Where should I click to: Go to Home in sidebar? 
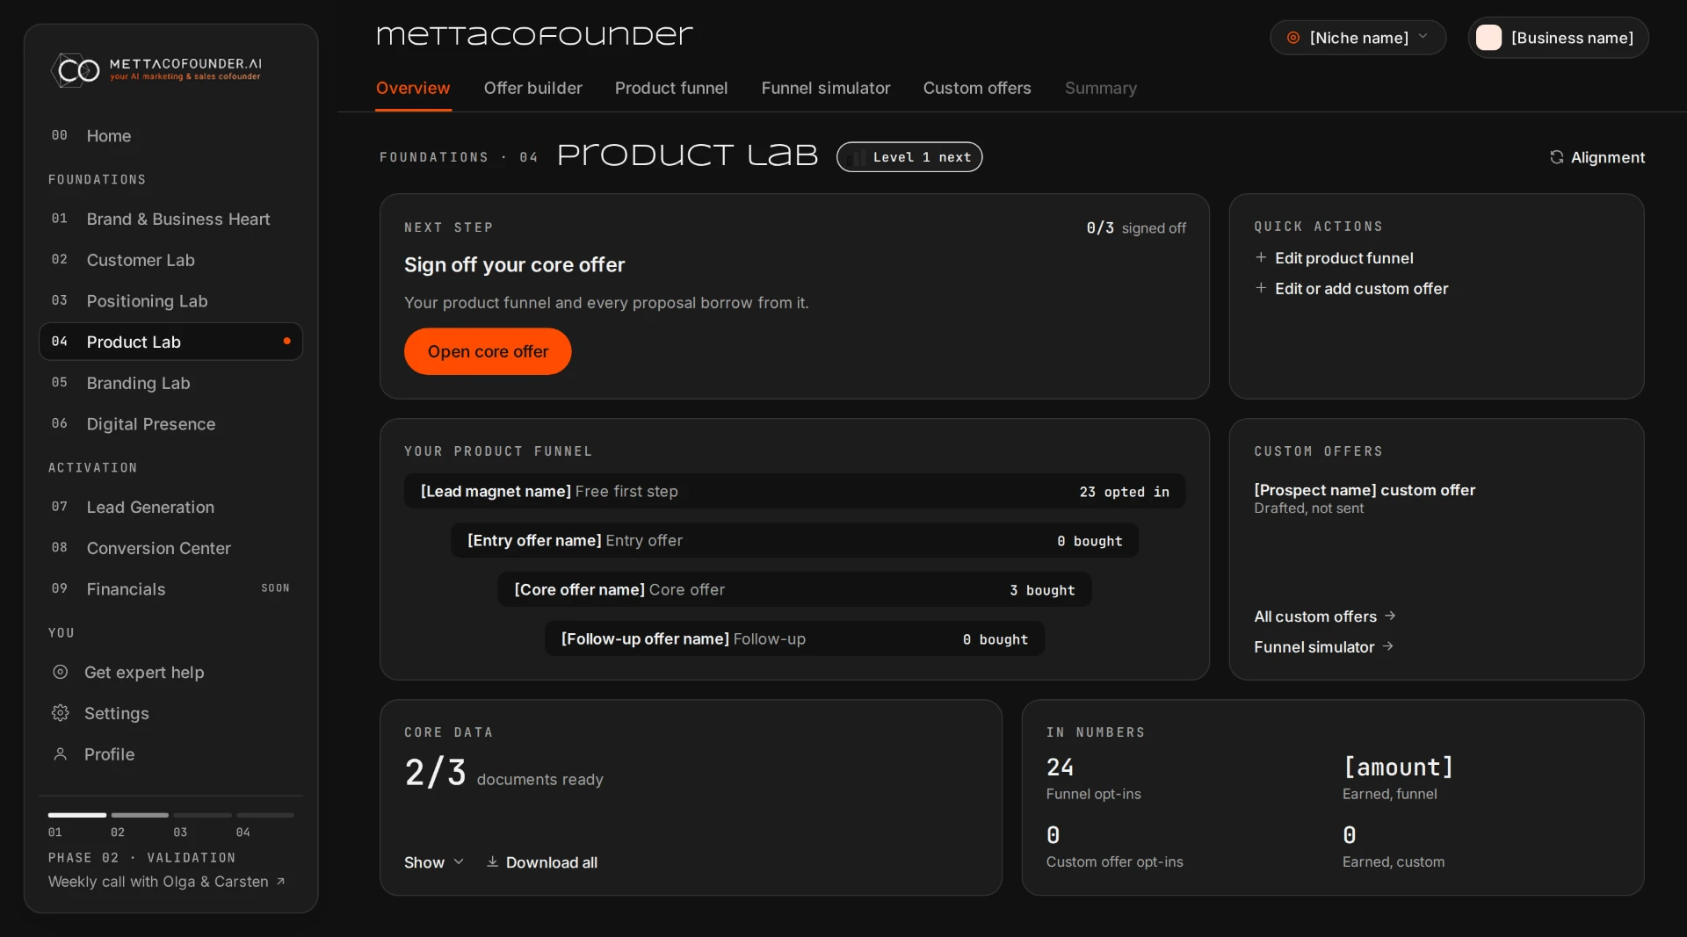170,136
